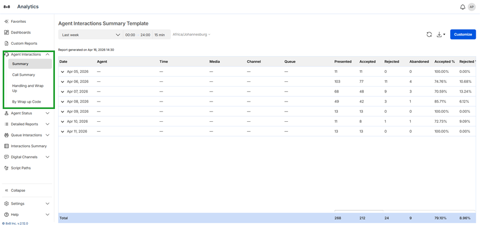480x227 pixels.
Task: Click the Interactions Summary icon
Action: tap(6, 146)
